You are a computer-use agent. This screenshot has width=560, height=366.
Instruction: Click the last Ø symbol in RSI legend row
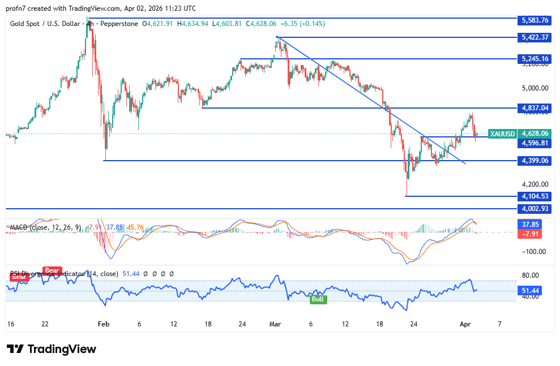172,274
